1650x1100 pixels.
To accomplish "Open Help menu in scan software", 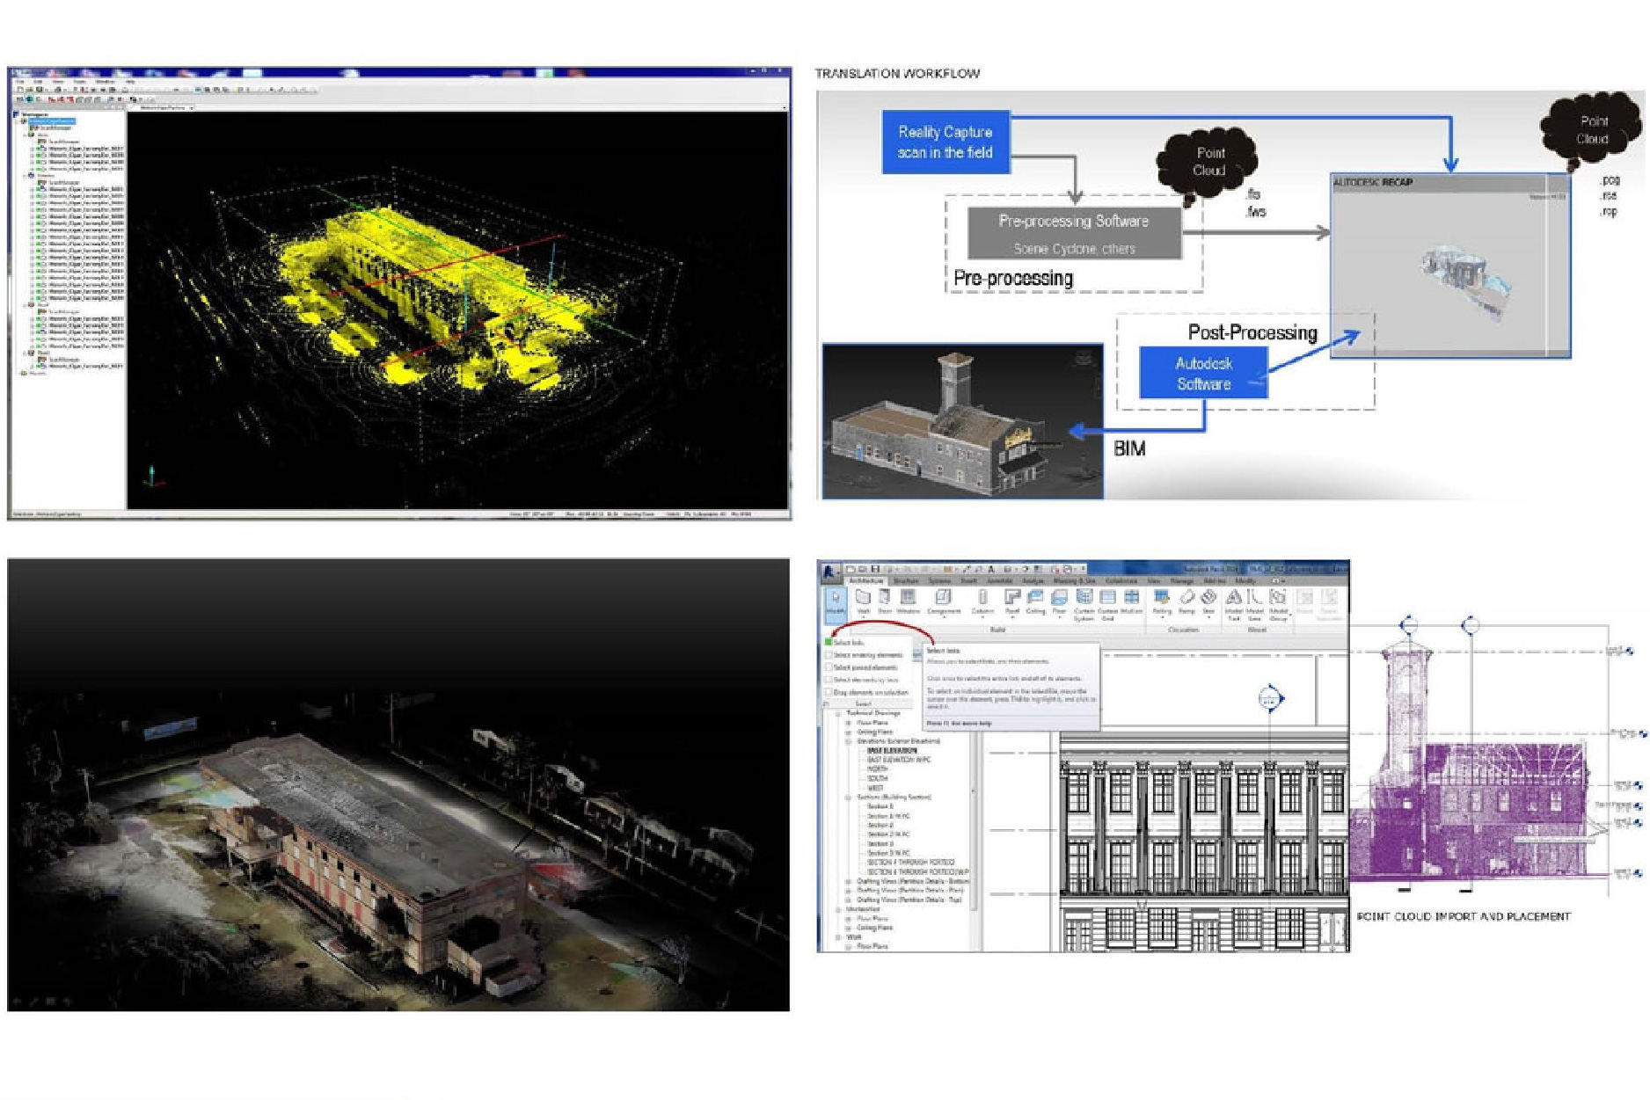I will coord(130,82).
